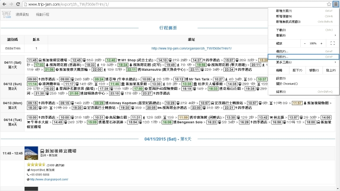Image resolution: width=340 pixels, height=191 pixels.
Task: Click the phone icon beside +65 6595 6868
Action: click(x=28, y=174)
